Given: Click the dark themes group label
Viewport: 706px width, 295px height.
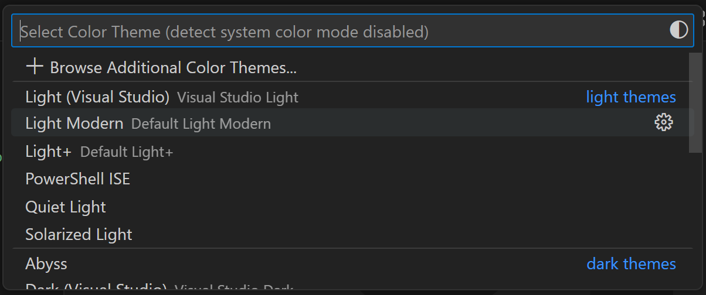Looking at the screenshot, I should 632,263.
